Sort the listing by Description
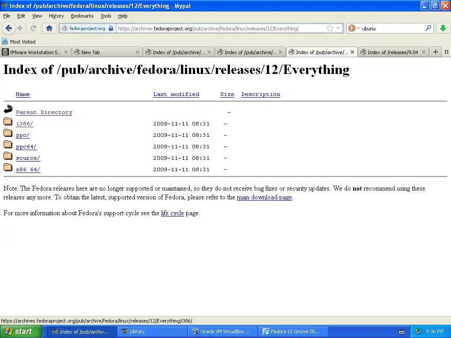The height and width of the screenshot is (338, 451). pyautogui.click(x=261, y=94)
